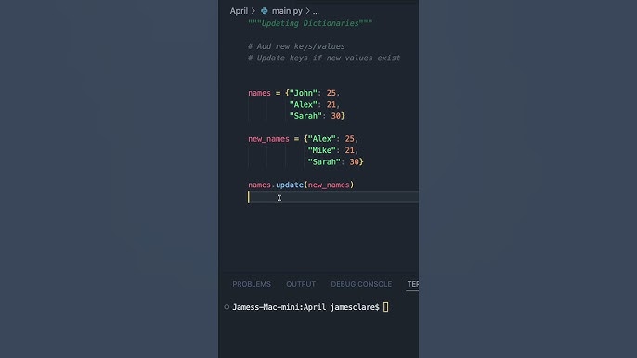Click the new_names variable definition
This screenshot has width=637, height=358.
click(x=268, y=139)
